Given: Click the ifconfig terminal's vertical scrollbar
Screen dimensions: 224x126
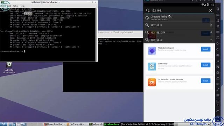Looking at the screenshot, I should pyautogui.click(x=97, y=35).
